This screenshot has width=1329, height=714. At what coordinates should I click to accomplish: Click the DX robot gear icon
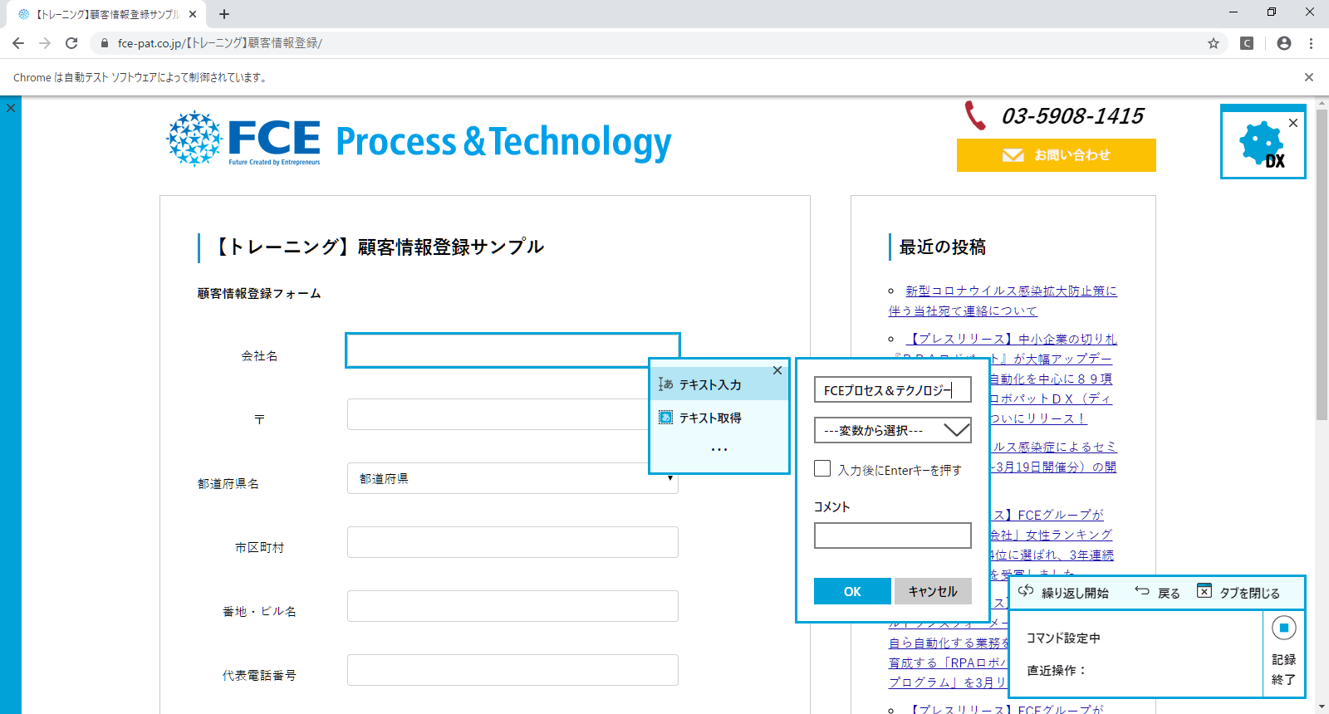click(x=1263, y=144)
